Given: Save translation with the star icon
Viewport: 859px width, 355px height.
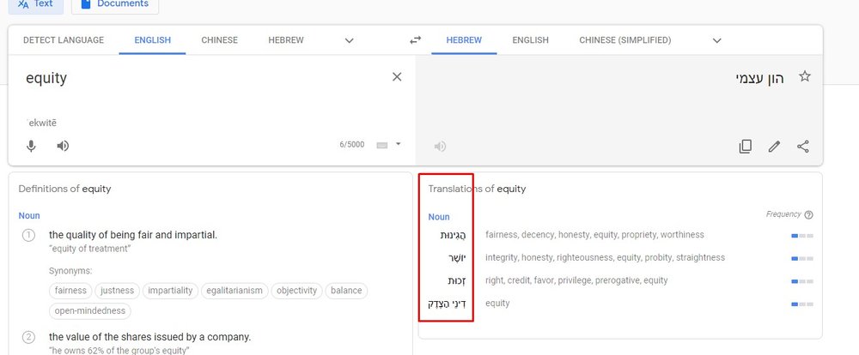Looking at the screenshot, I should point(804,76).
